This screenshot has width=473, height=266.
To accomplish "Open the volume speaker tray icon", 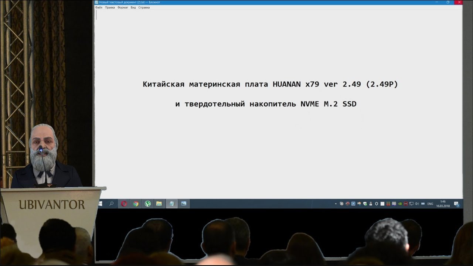I will [x=417, y=204].
